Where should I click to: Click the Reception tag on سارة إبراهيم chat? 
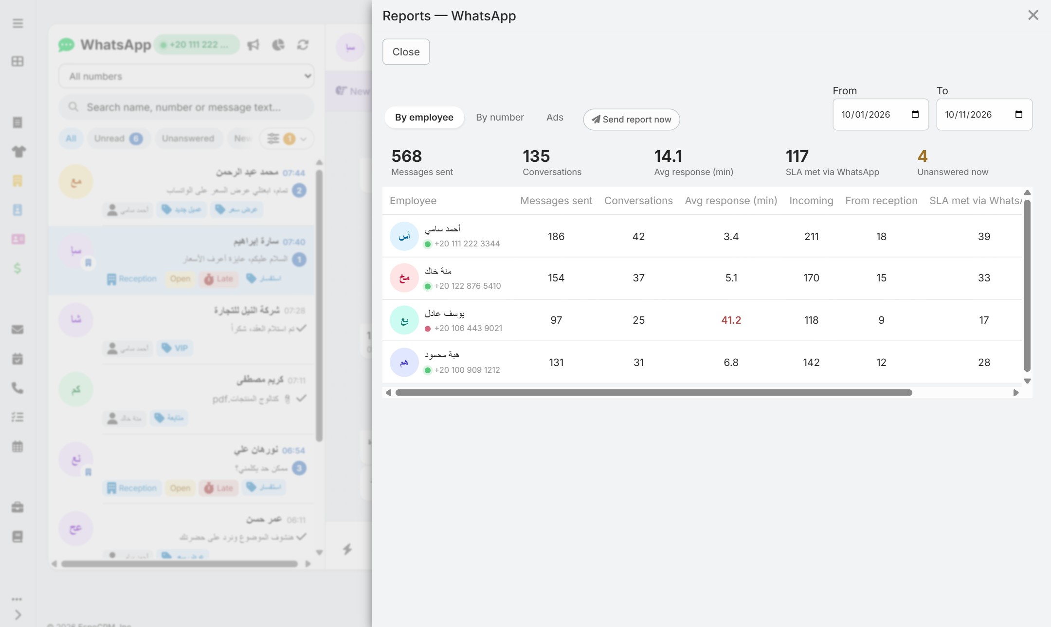[x=132, y=279]
